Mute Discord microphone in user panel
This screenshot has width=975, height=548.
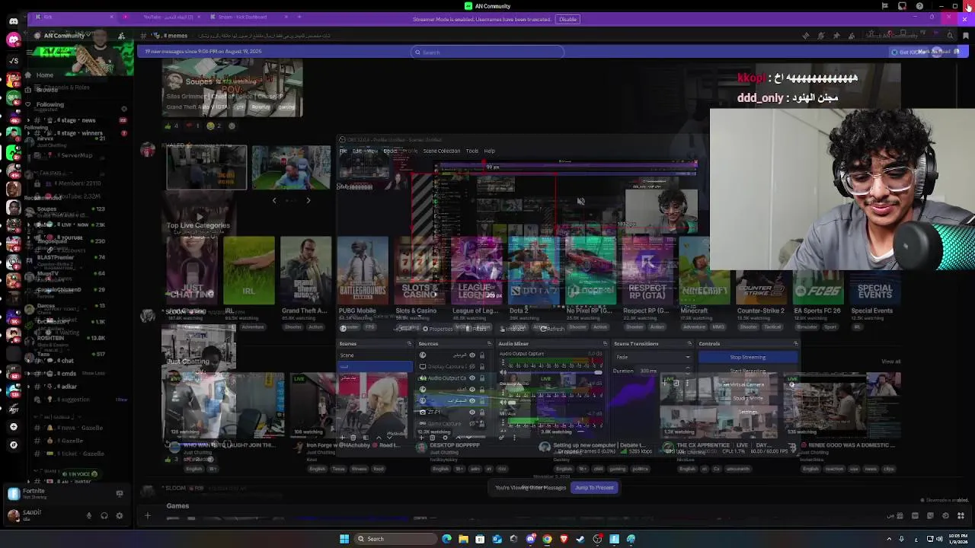click(89, 515)
